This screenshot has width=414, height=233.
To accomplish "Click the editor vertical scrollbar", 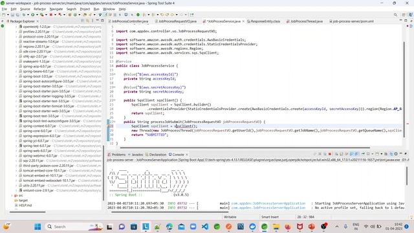I will [x=404, y=89].
